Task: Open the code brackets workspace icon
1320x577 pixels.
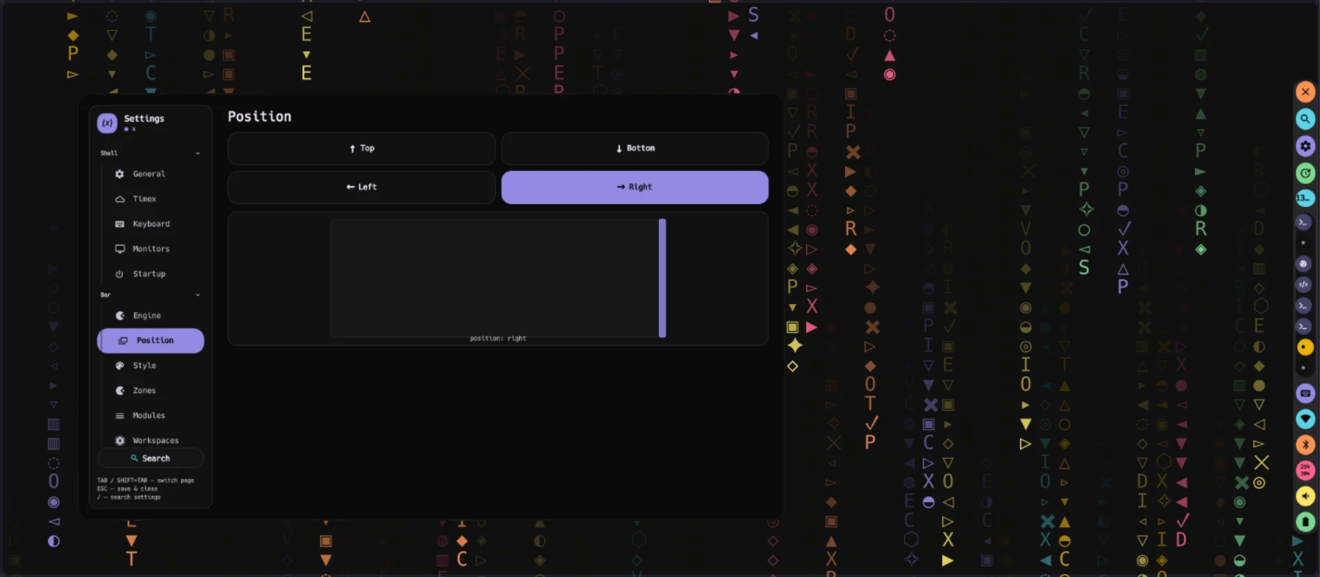Action: coord(1303,284)
